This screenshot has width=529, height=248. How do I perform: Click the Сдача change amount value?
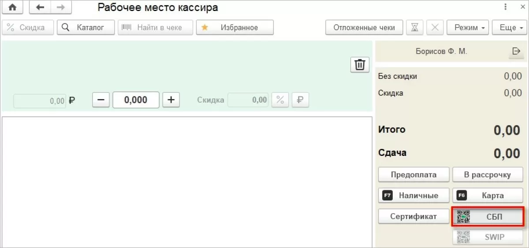point(507,153)
